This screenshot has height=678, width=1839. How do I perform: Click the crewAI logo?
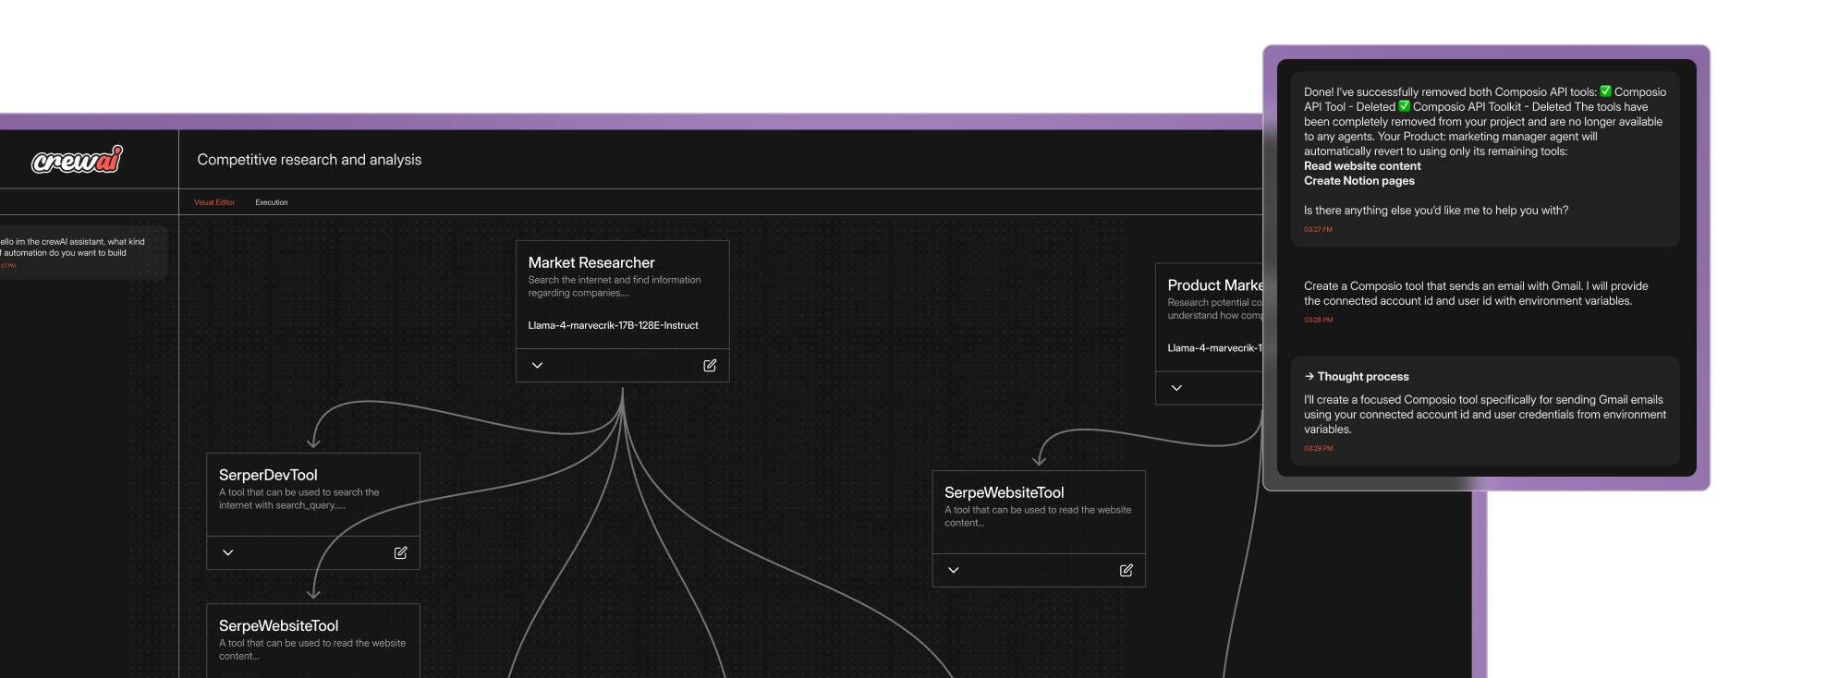77,160
